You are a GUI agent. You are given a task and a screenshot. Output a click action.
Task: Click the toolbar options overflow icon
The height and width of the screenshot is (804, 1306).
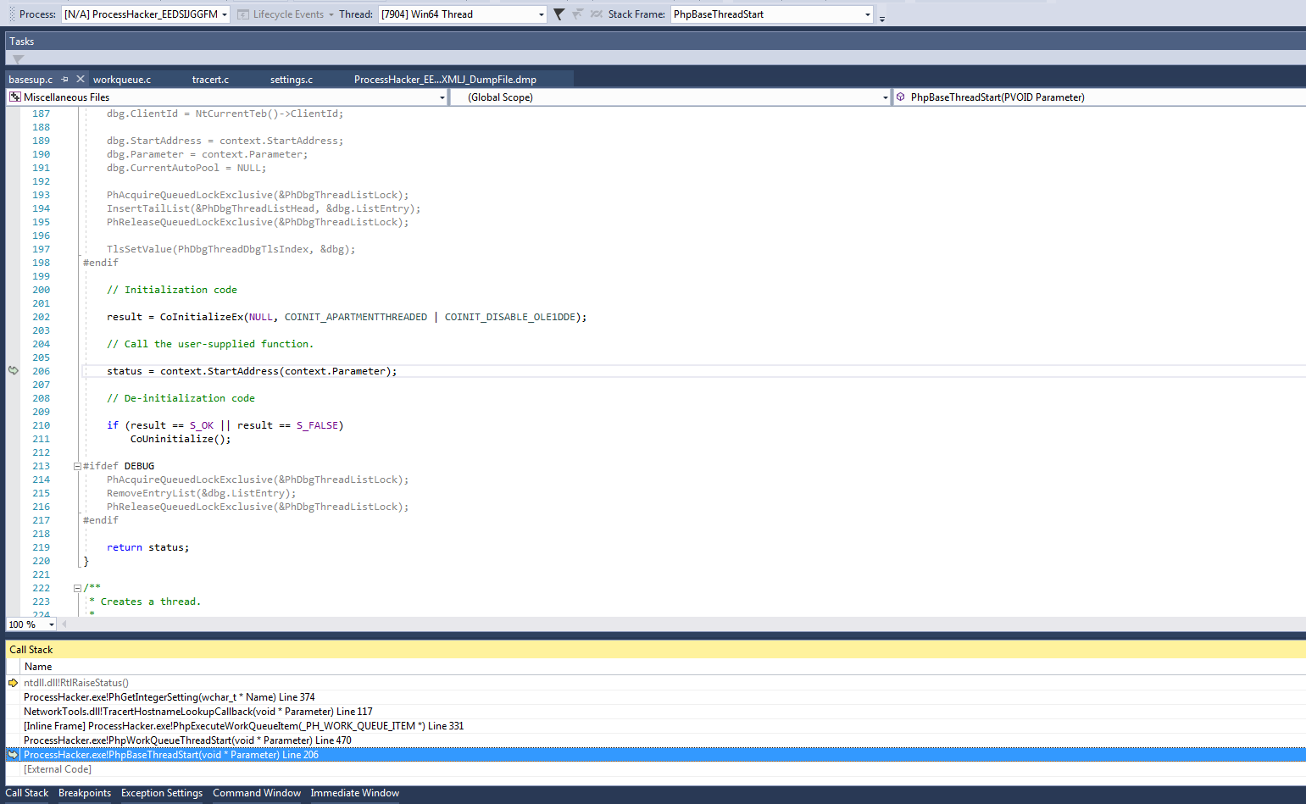tap(882, 17)
